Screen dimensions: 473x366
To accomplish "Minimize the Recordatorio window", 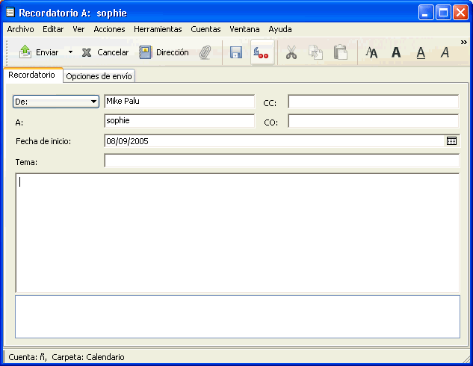I will click(x=426, y=13).
